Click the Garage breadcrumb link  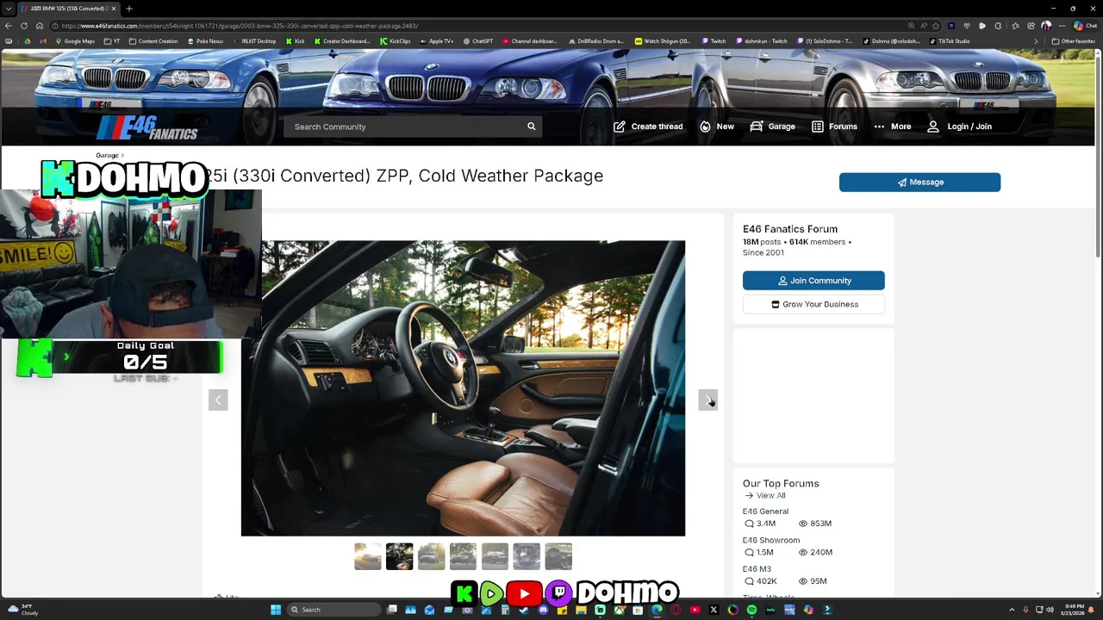pyautogui.click(x=107, y=155)
